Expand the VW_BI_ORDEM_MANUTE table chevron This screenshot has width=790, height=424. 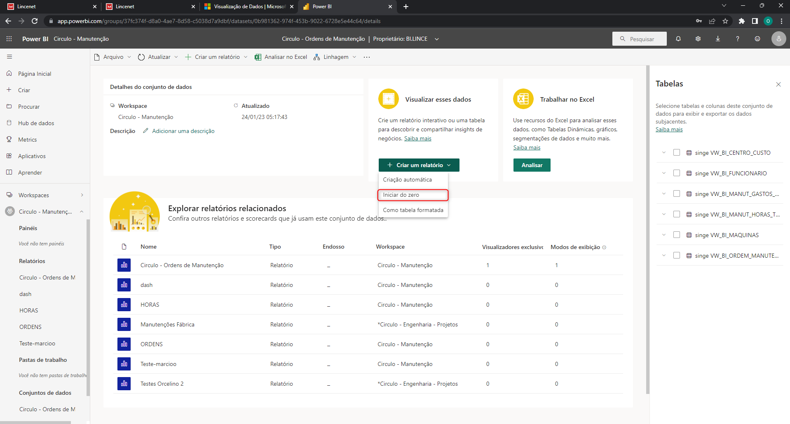[x=663, y=255]
